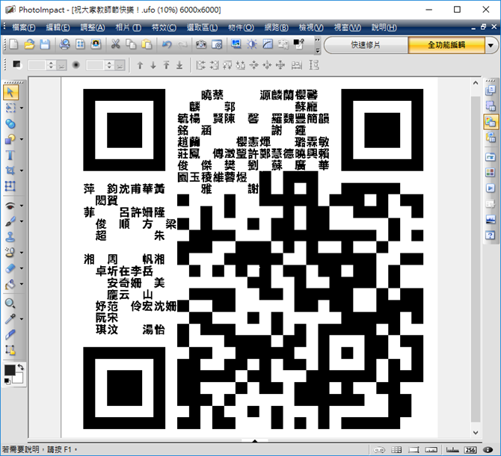Select the Retouch dodge tool

click(10, 253)
